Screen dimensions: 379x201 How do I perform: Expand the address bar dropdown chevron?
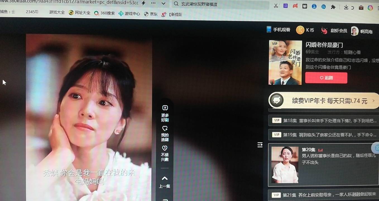[164, 3]
